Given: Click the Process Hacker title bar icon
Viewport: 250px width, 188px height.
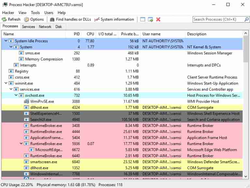Looking at the screenshot, I should tap(5, 5).
